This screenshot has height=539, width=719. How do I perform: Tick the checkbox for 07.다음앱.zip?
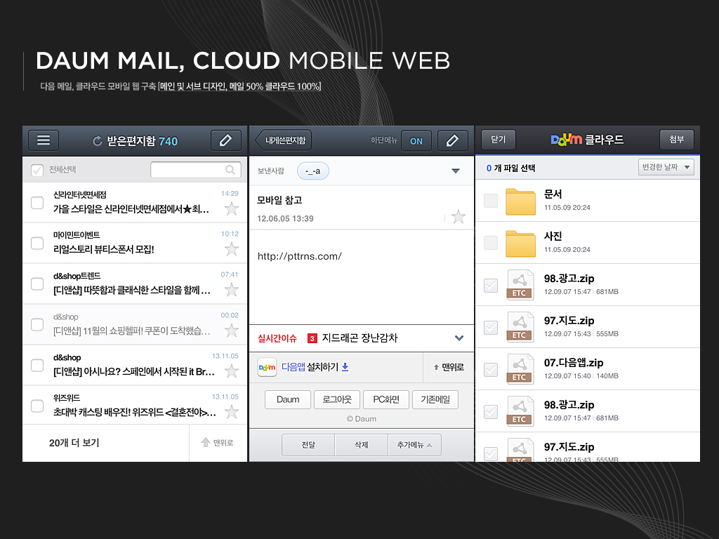pos(491,369)
